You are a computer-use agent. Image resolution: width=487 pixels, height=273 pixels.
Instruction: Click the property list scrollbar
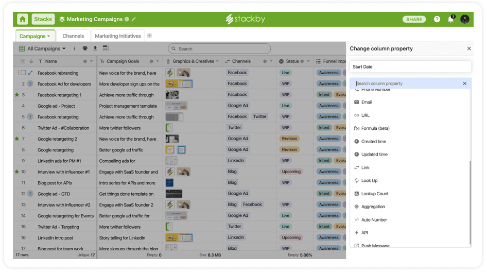[470, 202]
